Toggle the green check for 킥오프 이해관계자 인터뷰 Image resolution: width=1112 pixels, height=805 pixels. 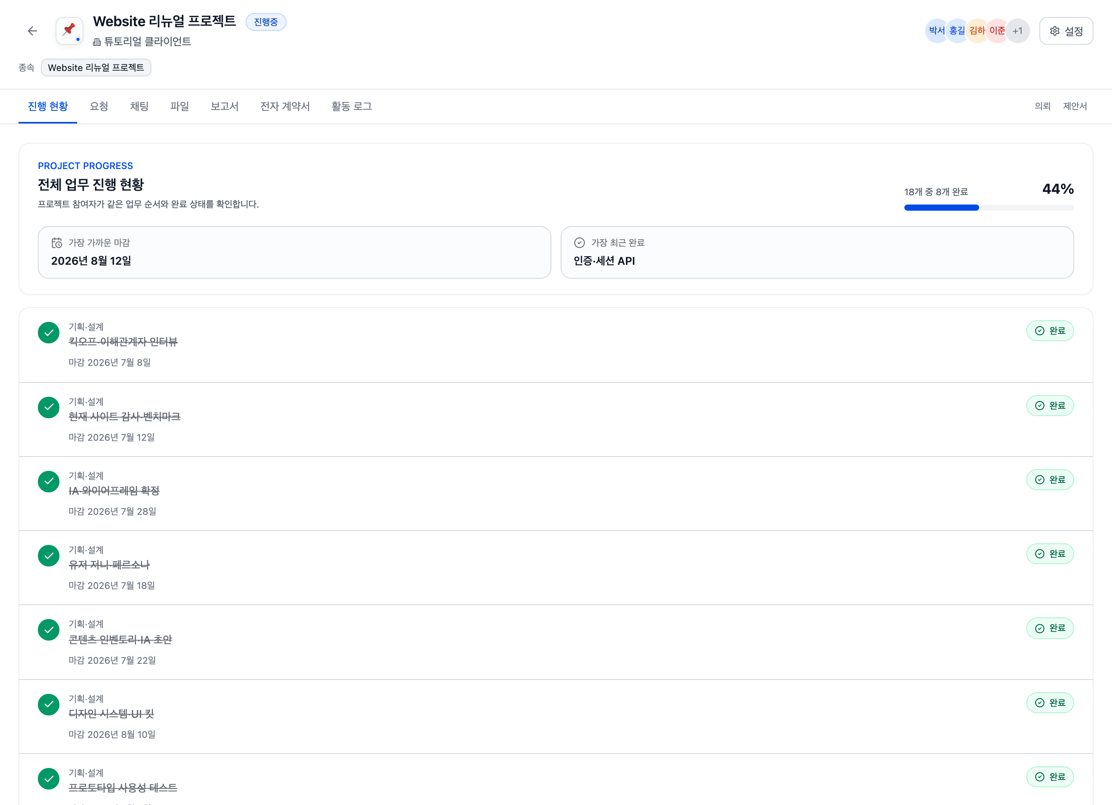(x=49, y=333)
